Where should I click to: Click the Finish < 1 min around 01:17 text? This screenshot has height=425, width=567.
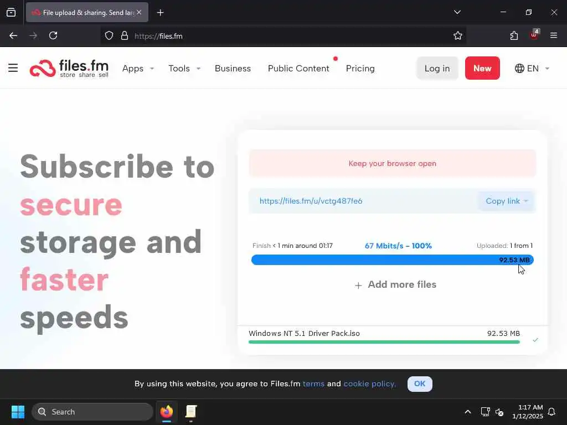(x=292, y=246)
